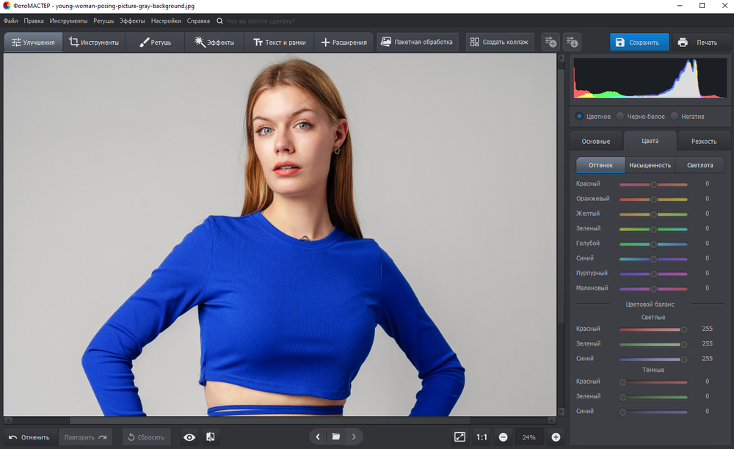
Task: Open the Настройки menu
Action: (166, 21)
